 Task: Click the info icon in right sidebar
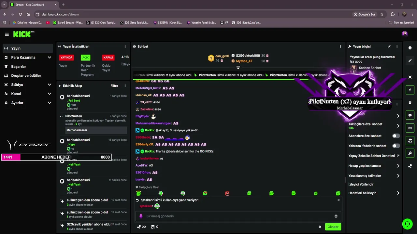coord(410,48)
